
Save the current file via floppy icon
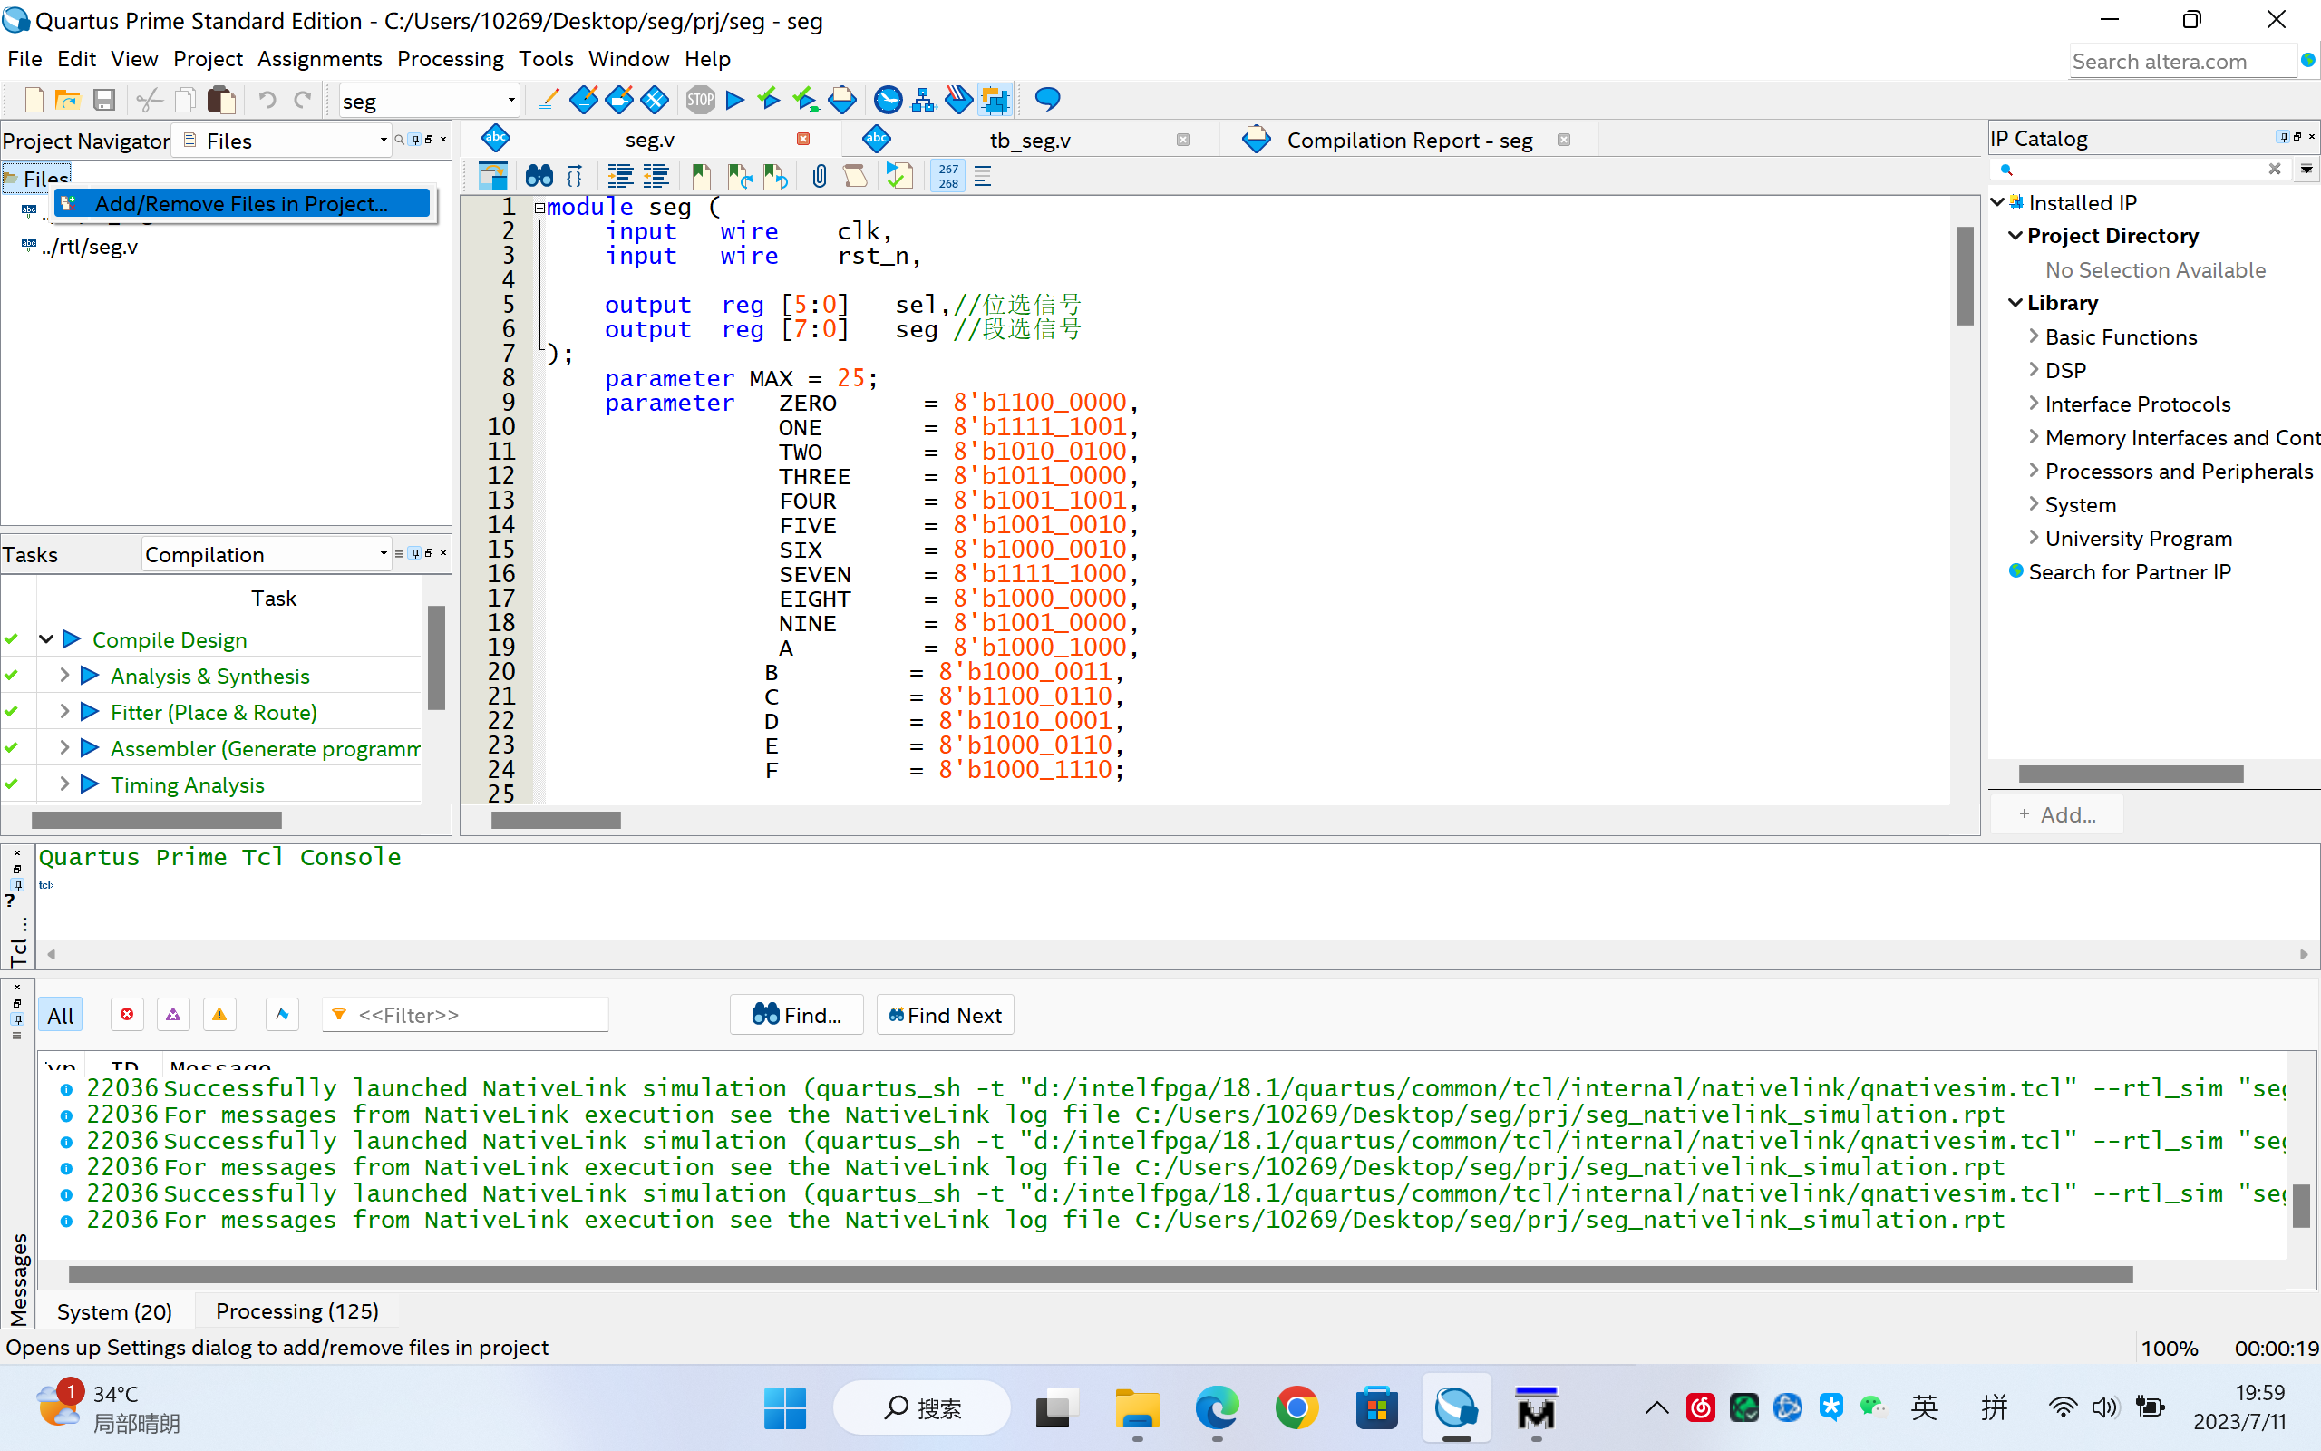coord(103,100)
